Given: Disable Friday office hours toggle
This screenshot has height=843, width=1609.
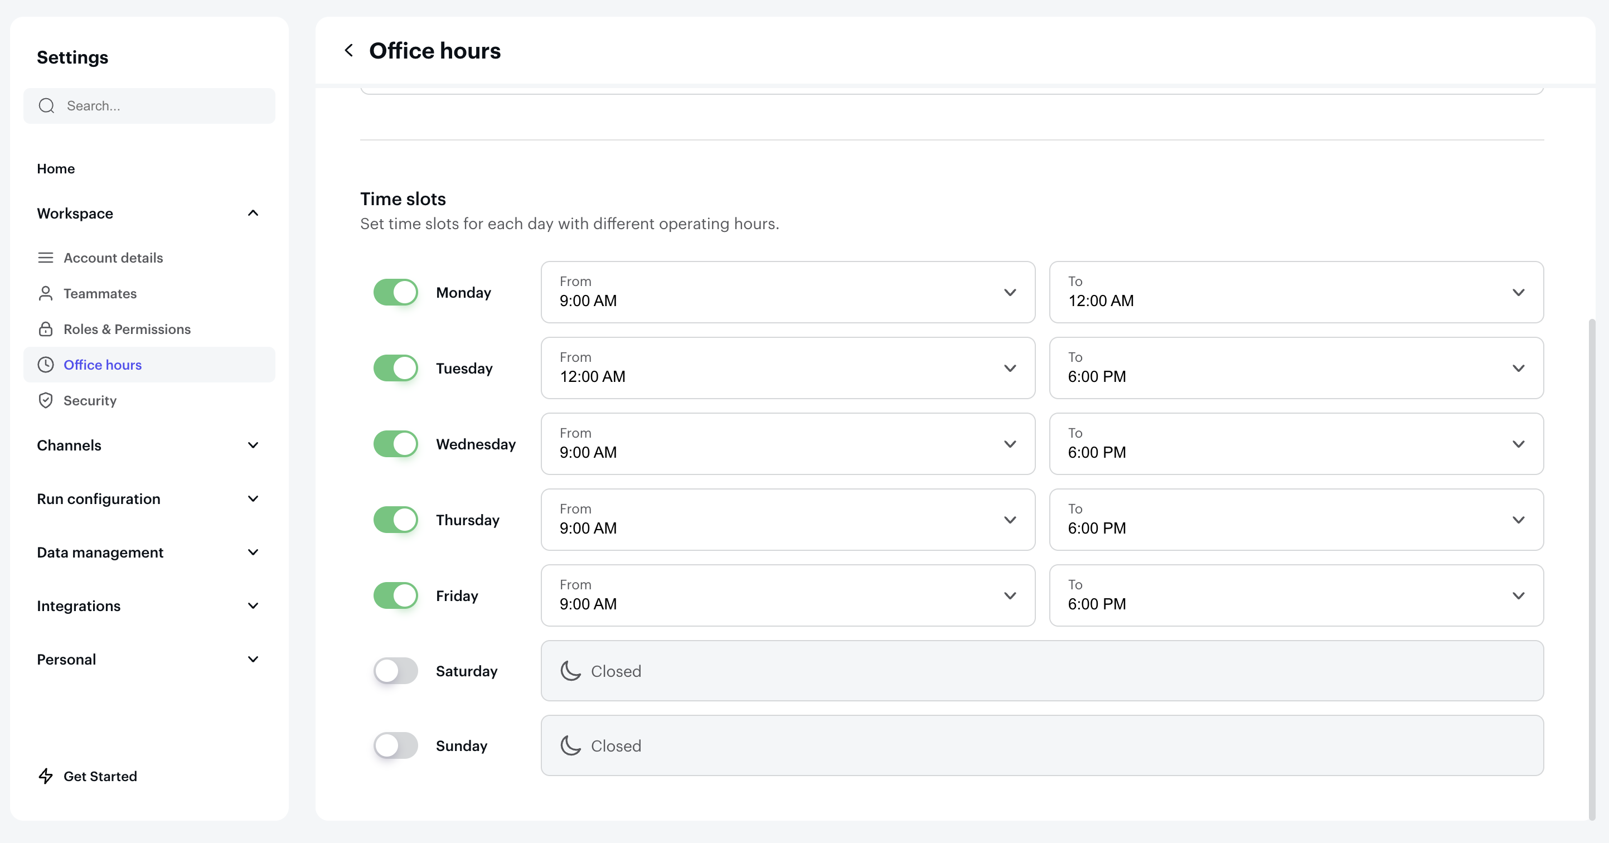Looking at the screenshot, I should [395, 595].
